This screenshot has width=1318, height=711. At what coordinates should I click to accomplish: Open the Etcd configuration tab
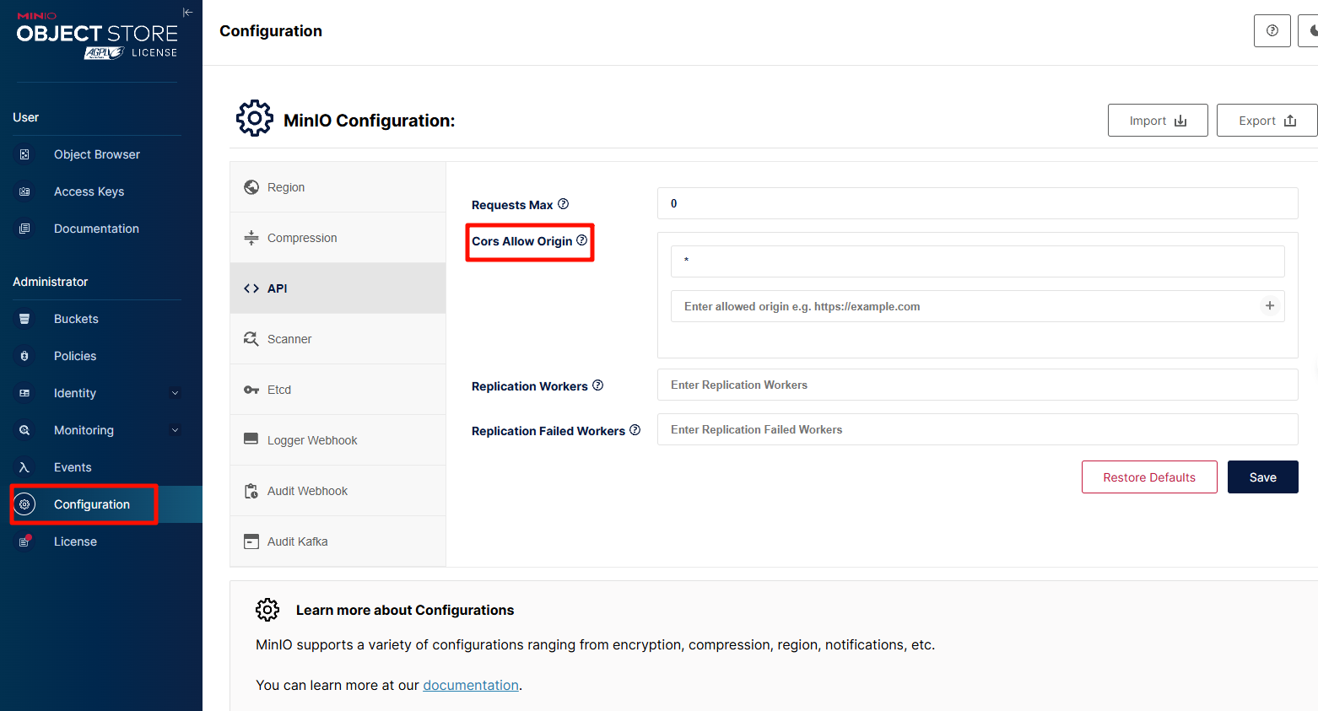[279, 390]
